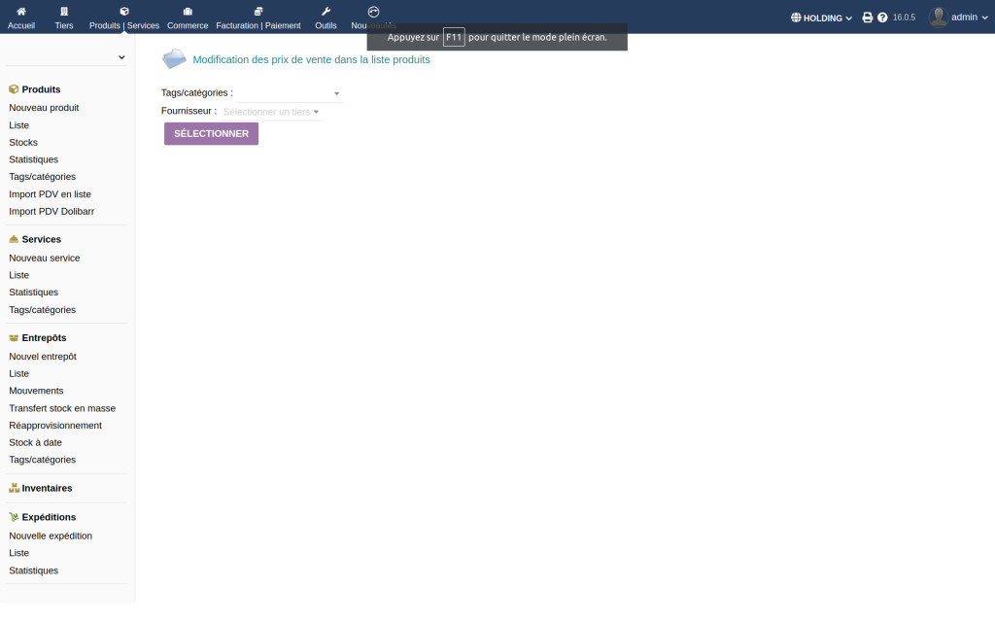The image size is (995, 622).
Task: Click the Services section heading
Action: click(41, 239)
